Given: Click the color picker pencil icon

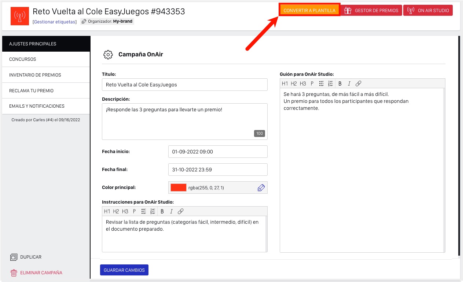Looking at the screenshot, I should coord(261,188).
